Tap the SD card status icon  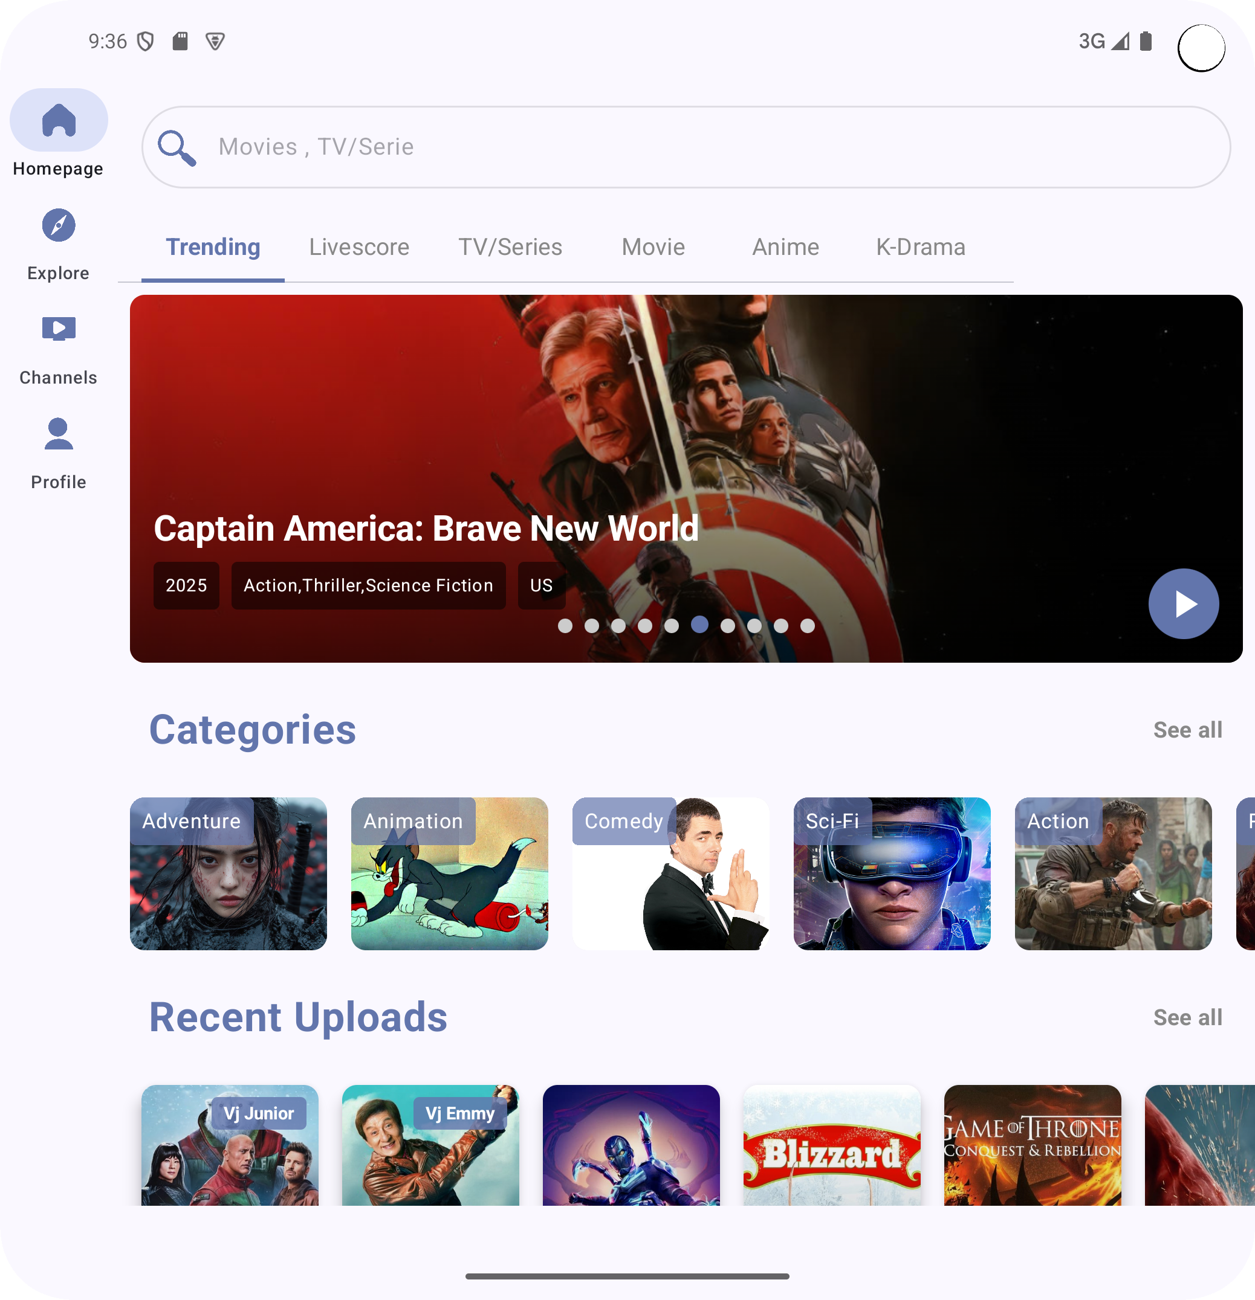[180, 42]
